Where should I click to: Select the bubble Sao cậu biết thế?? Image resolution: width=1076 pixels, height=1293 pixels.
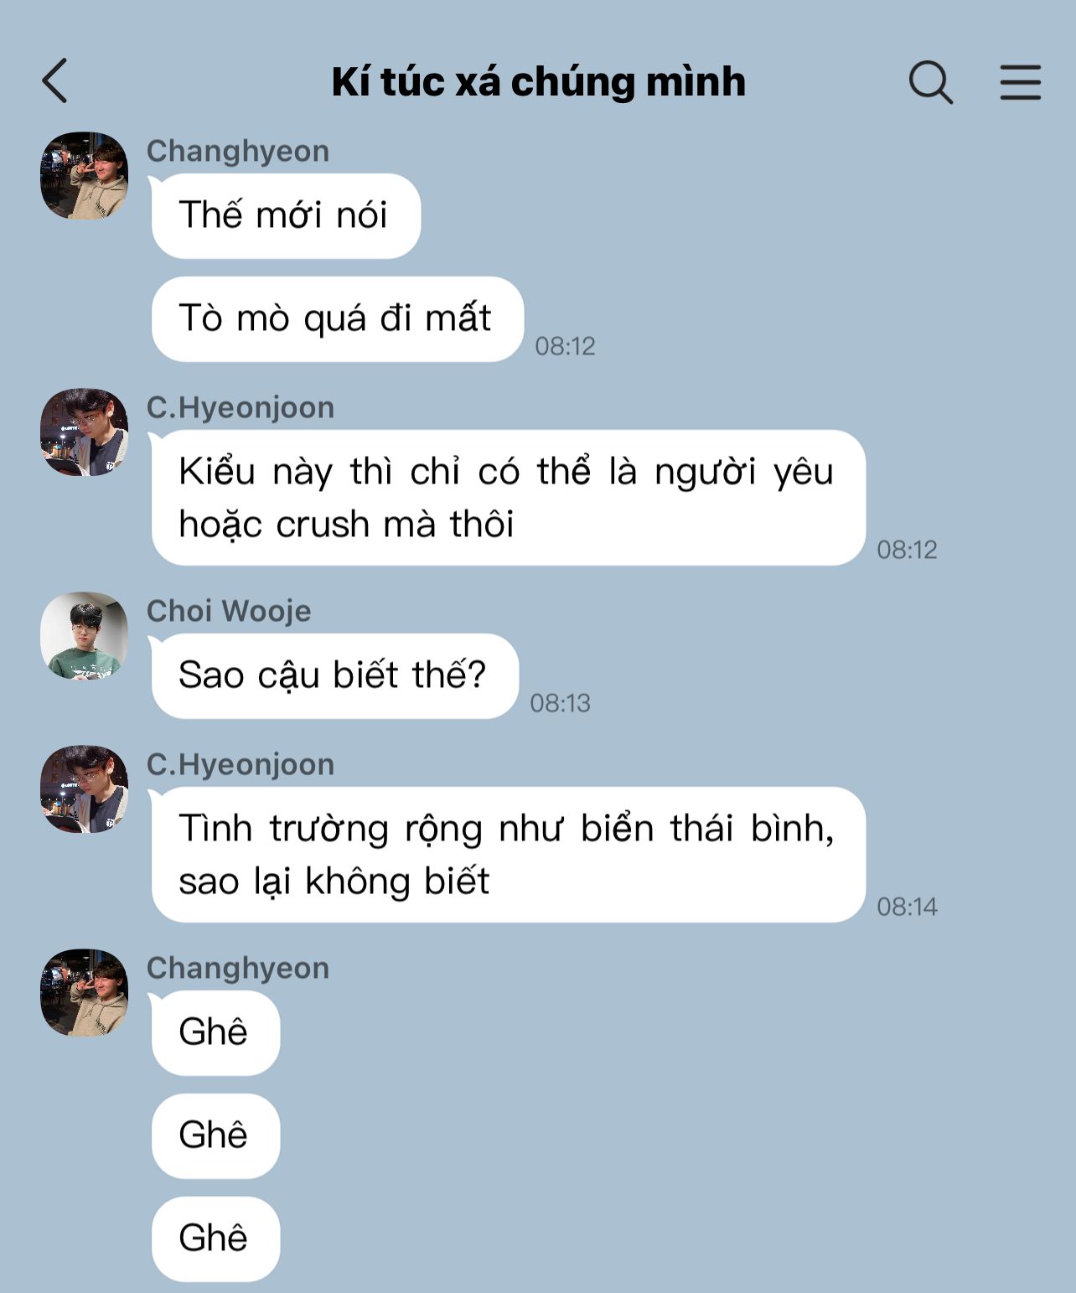tap(335, 675)
